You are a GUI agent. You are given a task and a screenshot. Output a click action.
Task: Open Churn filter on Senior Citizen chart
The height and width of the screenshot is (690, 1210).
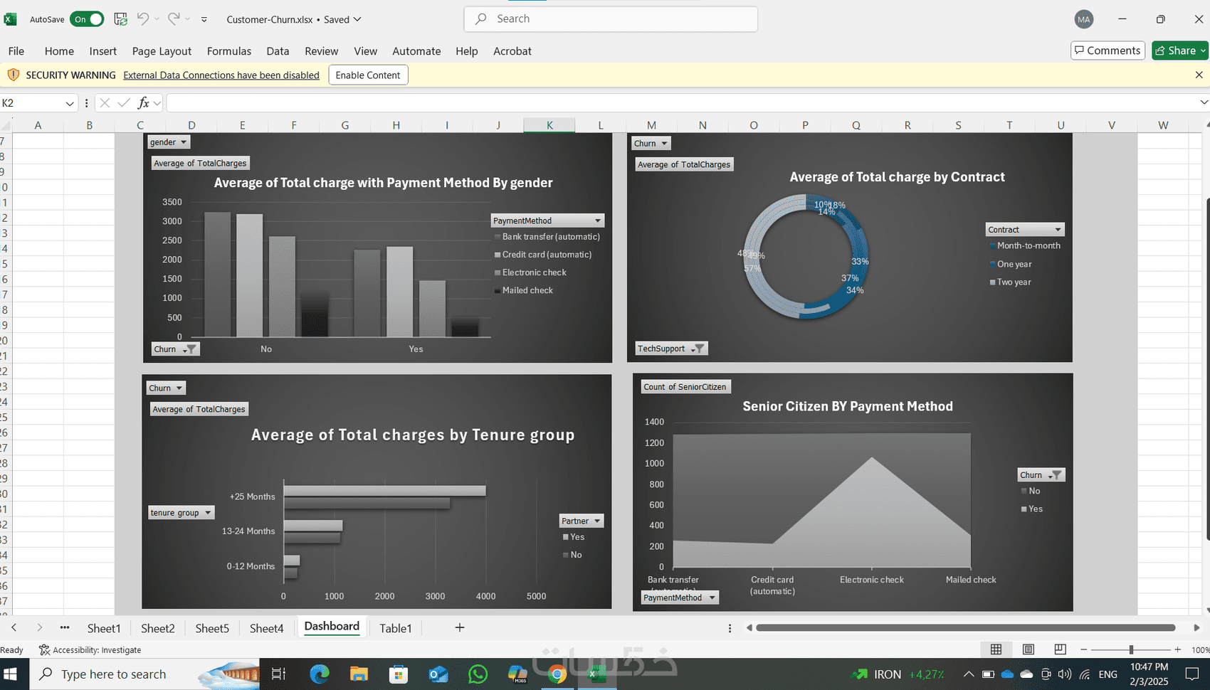[x=1041, y=474]
